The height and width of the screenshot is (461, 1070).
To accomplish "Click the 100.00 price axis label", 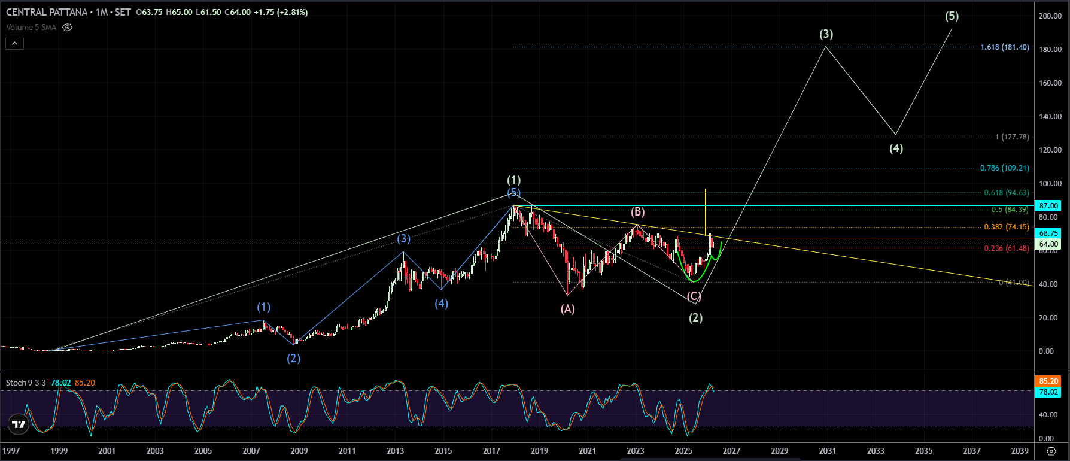I will 1050,184.
